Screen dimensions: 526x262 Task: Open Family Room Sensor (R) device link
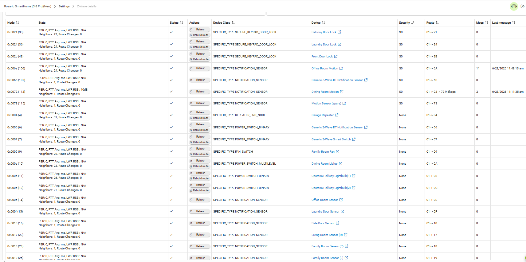[328, 246]
